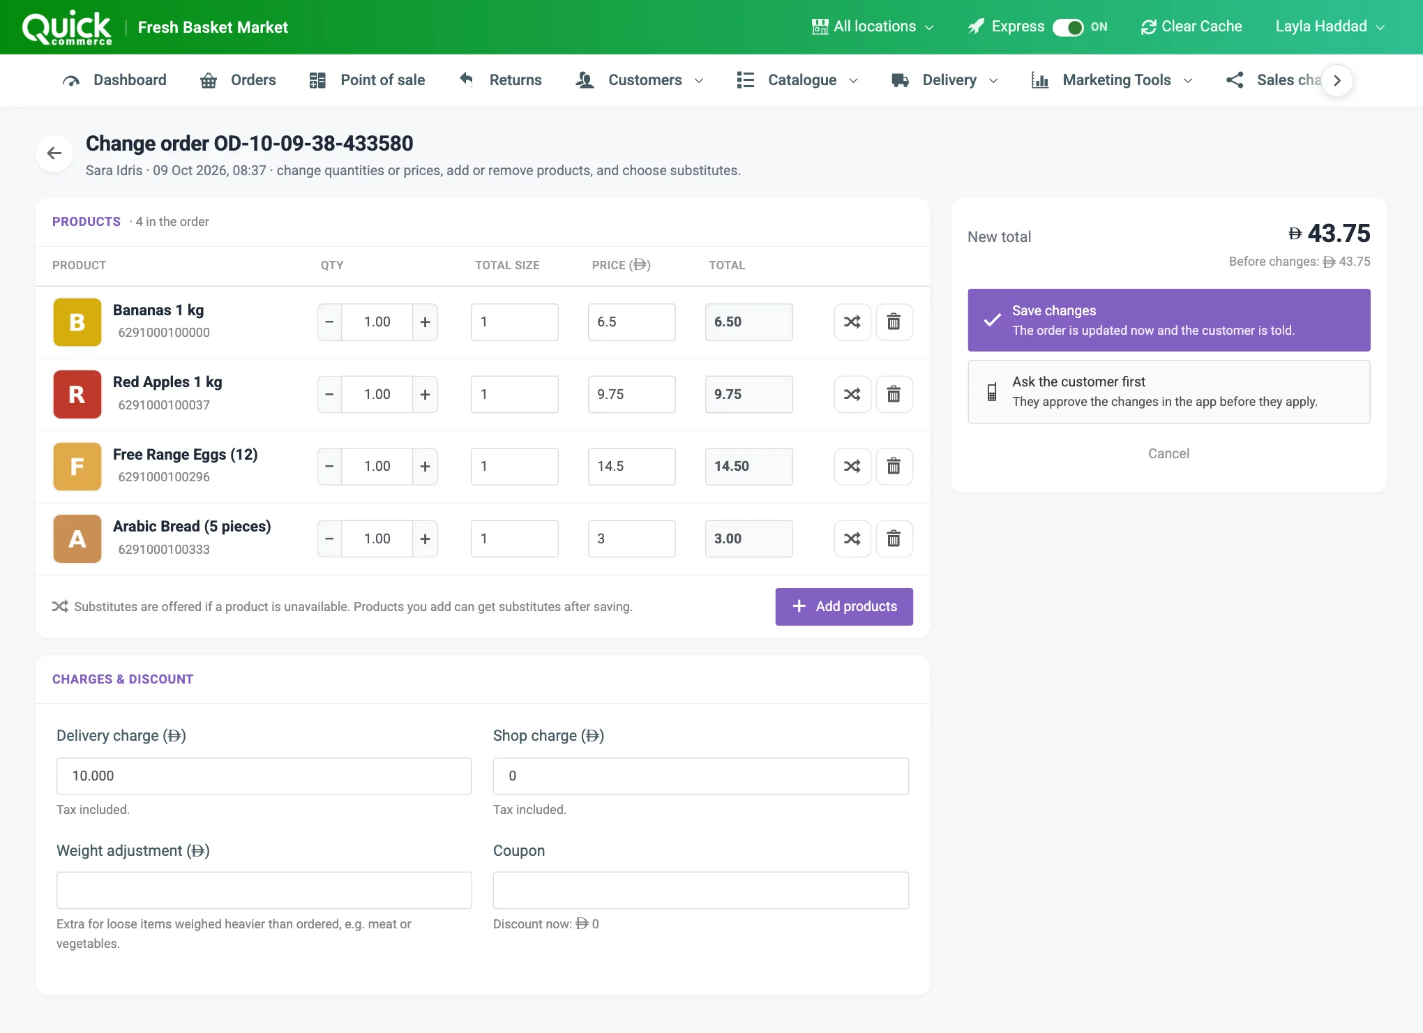This screenshot has width=1423, height=1033.
Task: Pick substitute for Arabic Bread (5 pieces)
Action: coord(852,538)
